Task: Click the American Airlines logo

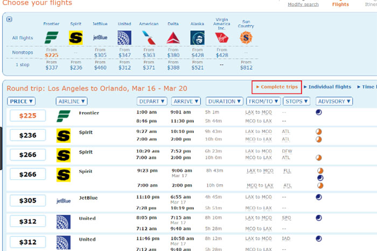Action: point(149,37)
